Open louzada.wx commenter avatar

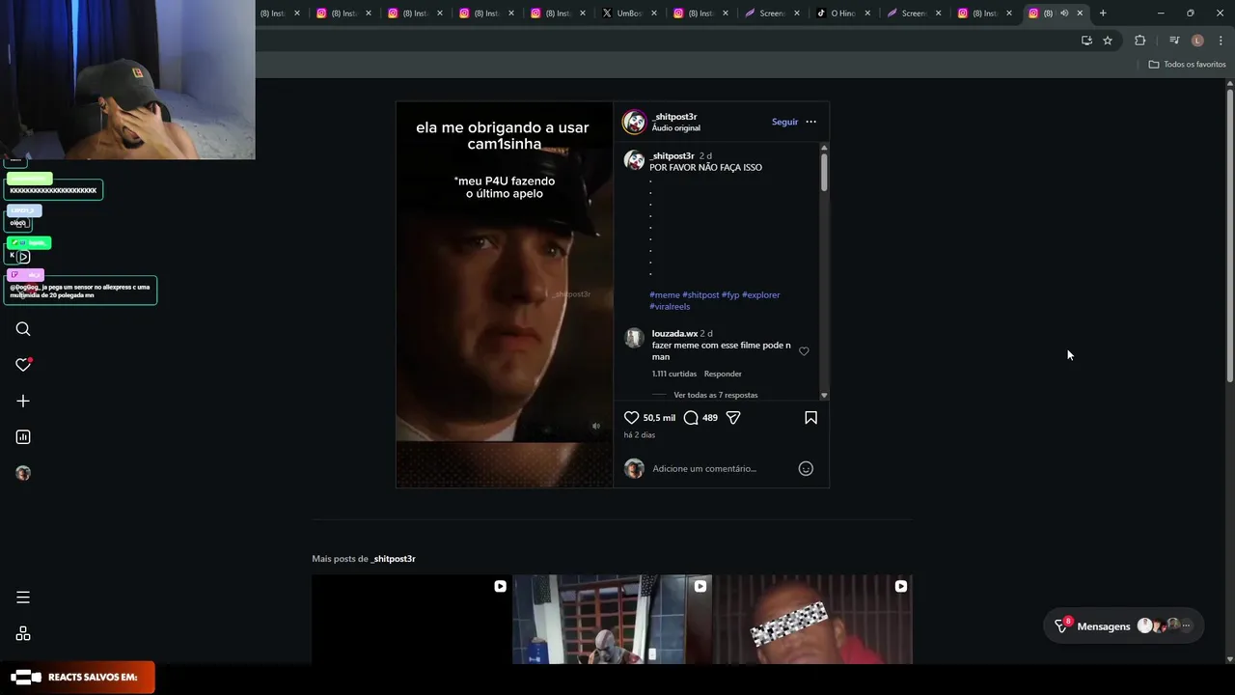tap(634, 337)
